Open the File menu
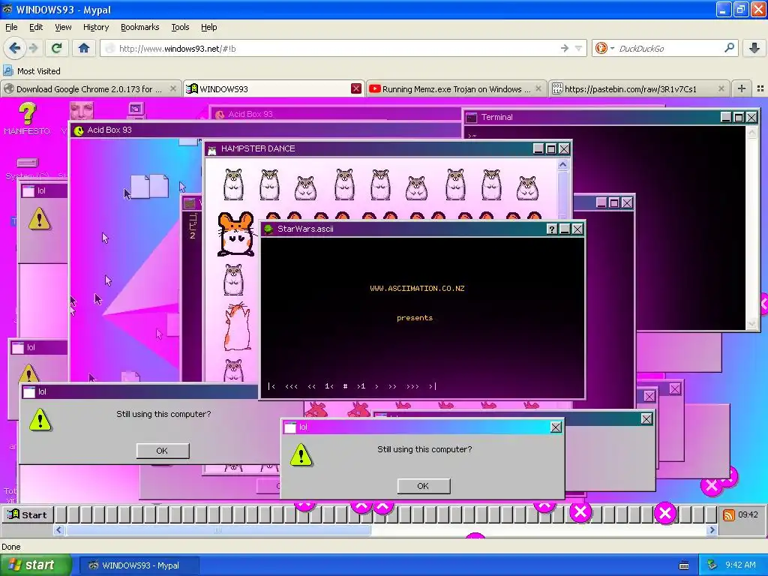Image resolution: width=768 pixels, height=576 pixels. tap(11, 27)
